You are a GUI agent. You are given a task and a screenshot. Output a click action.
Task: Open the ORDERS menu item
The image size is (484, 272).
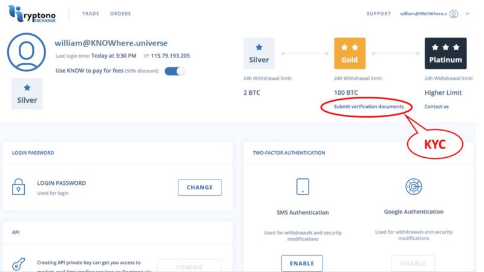coord(120,13)
